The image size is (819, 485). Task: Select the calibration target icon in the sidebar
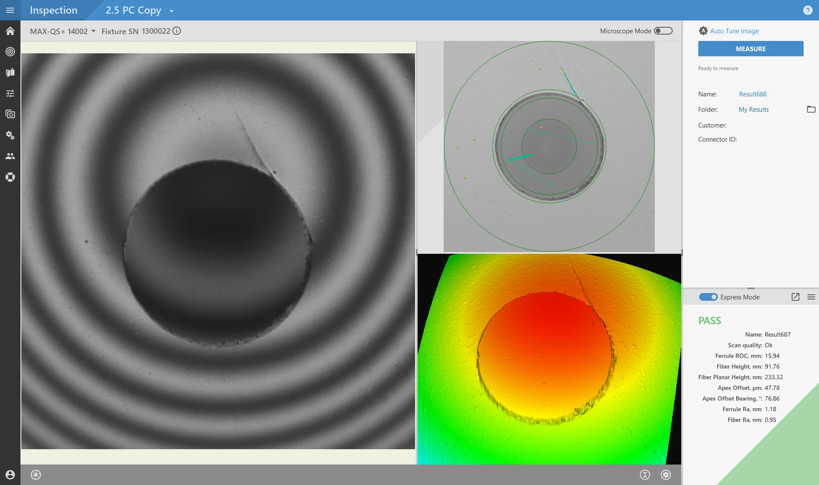tap(10, 52)
